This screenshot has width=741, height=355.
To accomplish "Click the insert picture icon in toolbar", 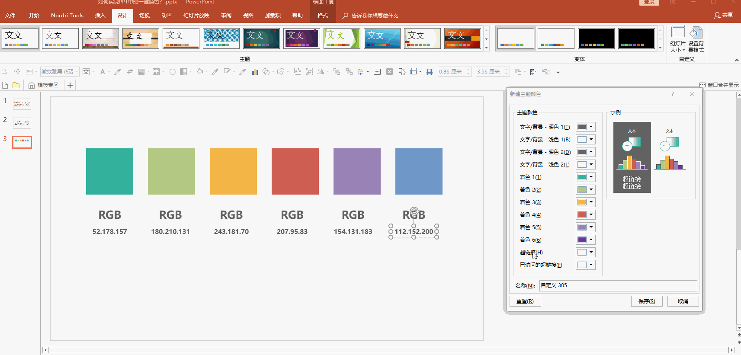I will (x=141, y=72).
